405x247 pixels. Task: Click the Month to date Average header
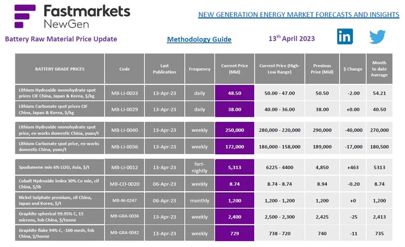pyautogui.click(x=379, y=68)
